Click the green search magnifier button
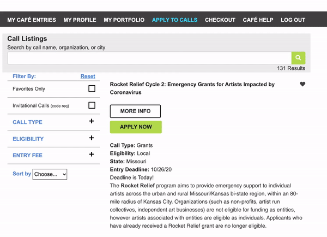 click(x=298, y=58)
